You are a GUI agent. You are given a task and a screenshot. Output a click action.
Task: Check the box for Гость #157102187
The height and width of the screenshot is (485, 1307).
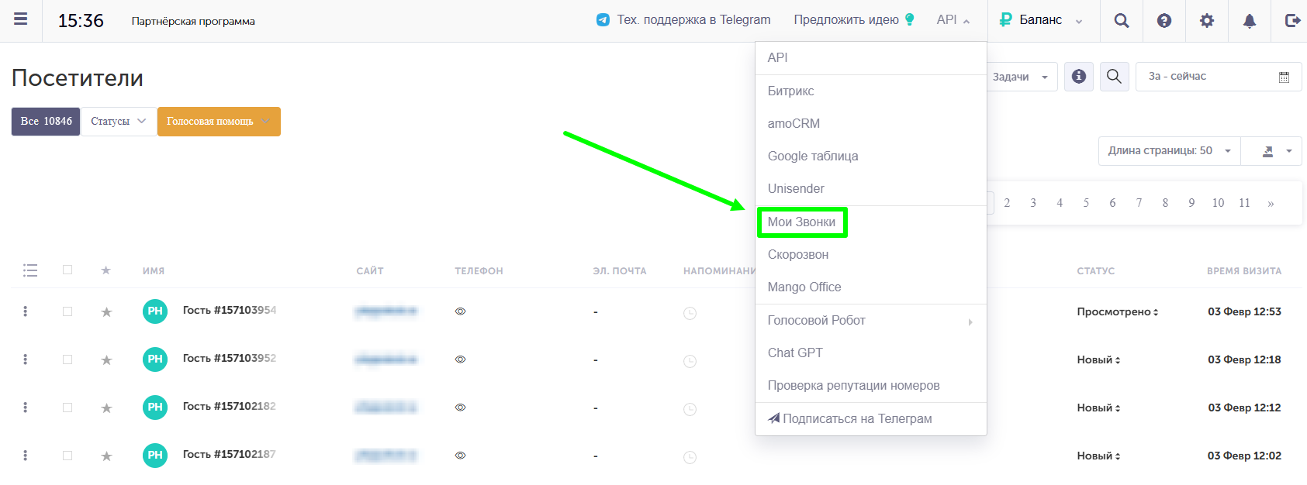tap(67, 456)
